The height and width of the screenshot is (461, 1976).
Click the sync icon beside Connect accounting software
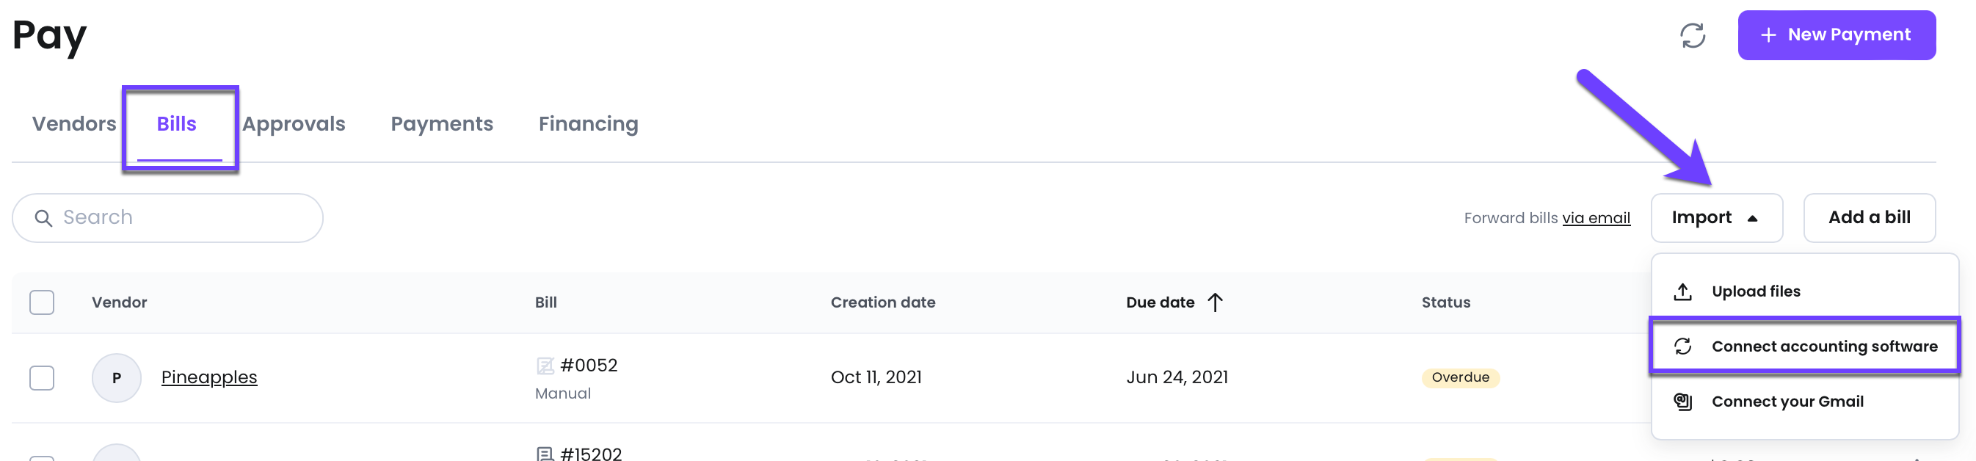[1682, 346]
